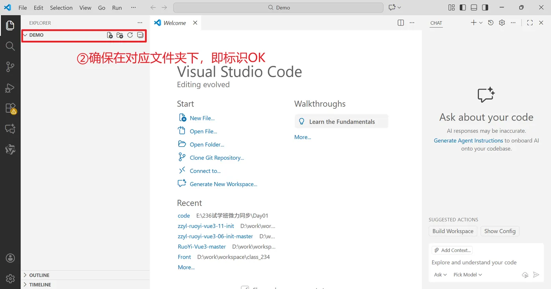Go forward with the title bar right arrow
Screen dimensions: 551x289
pos(165,7)
